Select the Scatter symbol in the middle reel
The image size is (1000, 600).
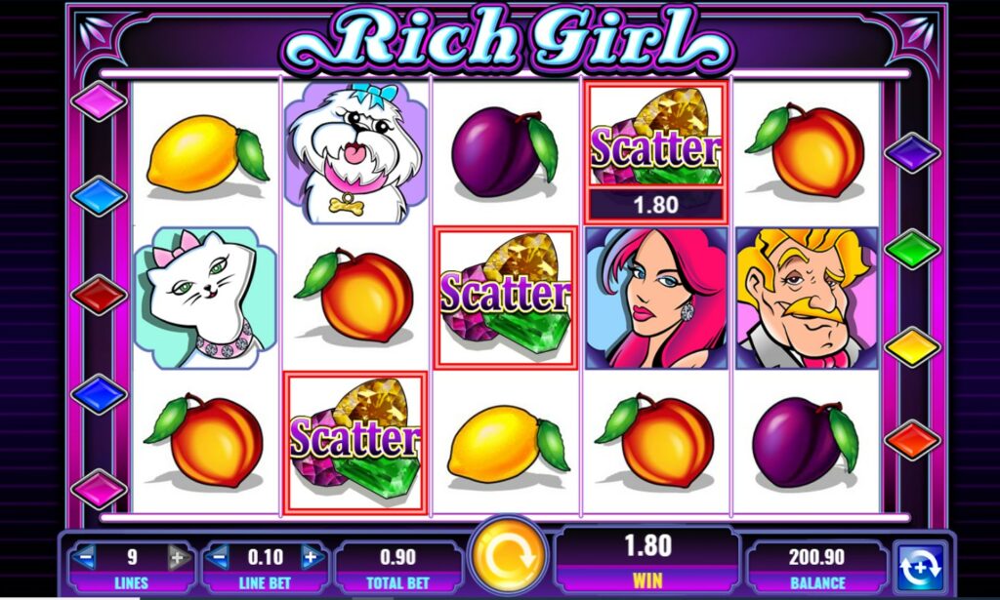tap(506, 298)
